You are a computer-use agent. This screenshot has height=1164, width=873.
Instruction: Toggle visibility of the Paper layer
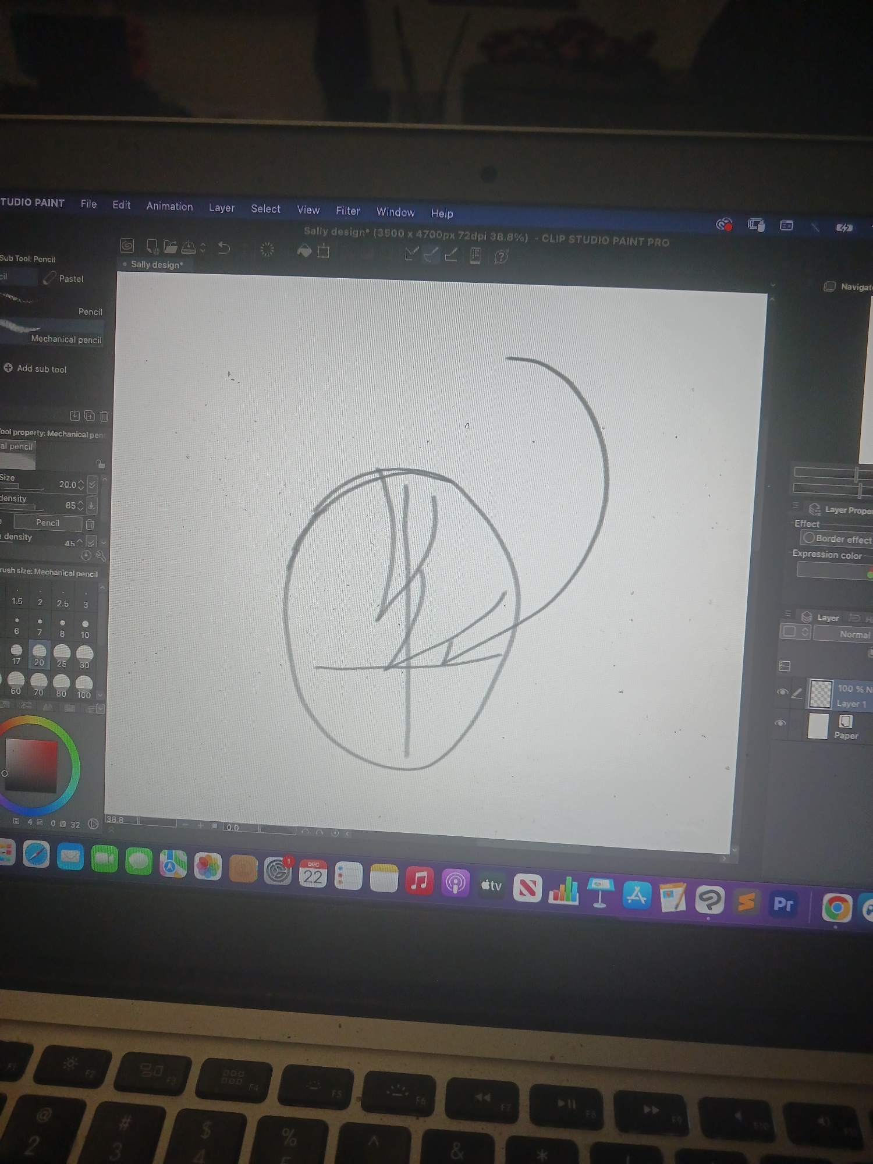tap(780, 723)
